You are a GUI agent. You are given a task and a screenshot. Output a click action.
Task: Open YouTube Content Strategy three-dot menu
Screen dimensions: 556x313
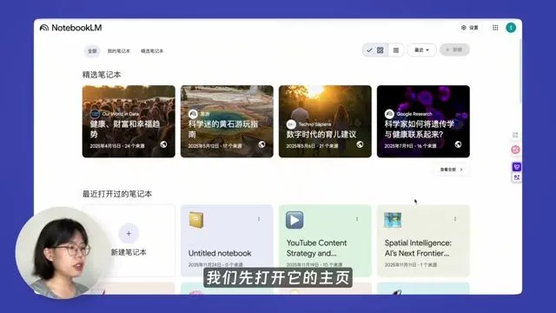pyautogui.click(x=357, y=219)
